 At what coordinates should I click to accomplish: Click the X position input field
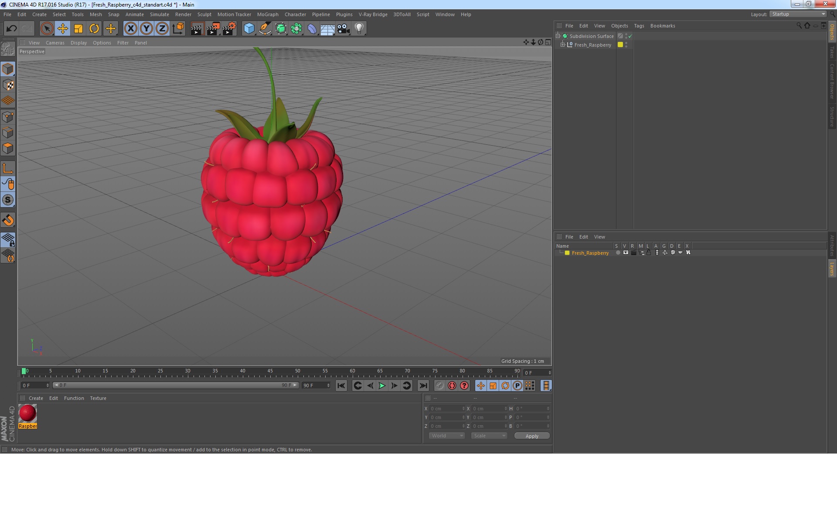(x=447, y=409)
